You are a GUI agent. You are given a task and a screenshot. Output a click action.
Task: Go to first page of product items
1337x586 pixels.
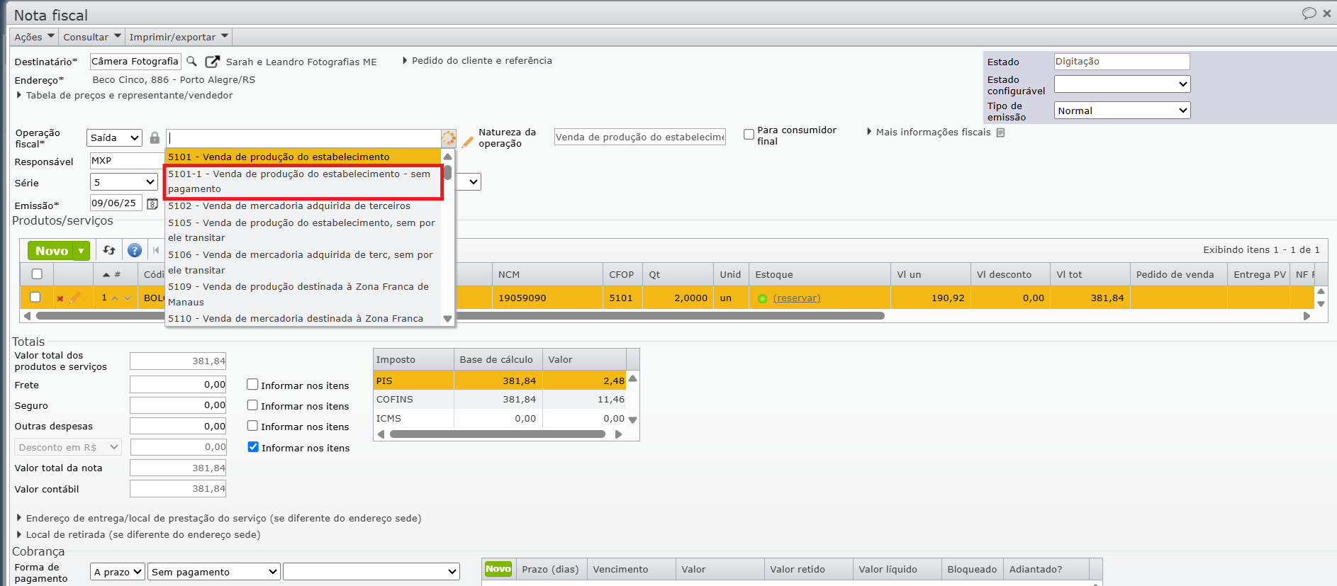(x=156, y=250)
